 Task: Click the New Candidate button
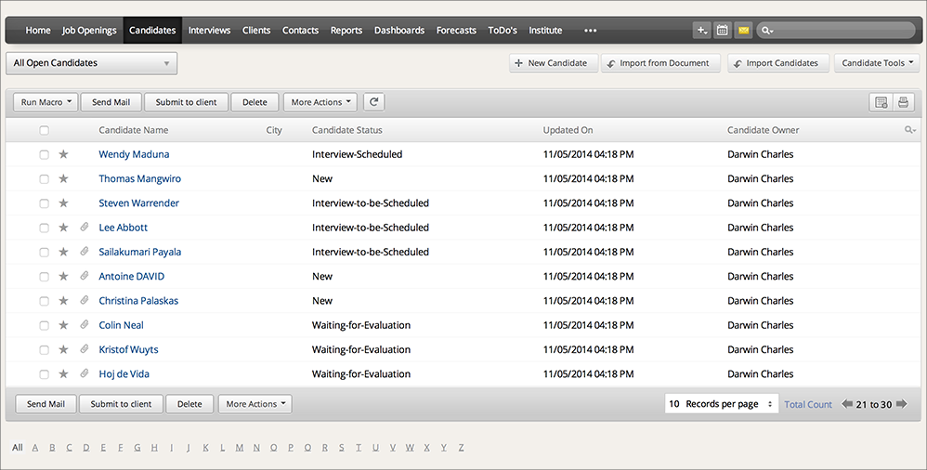pyautogui.click(x=550, y=63)
